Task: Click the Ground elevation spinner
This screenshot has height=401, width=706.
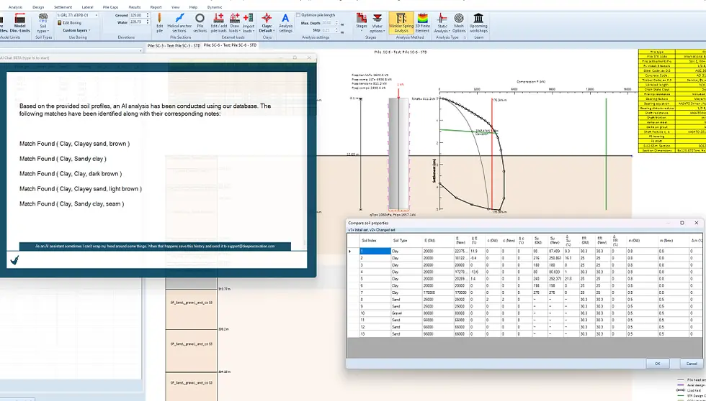Action: (148, 15)
